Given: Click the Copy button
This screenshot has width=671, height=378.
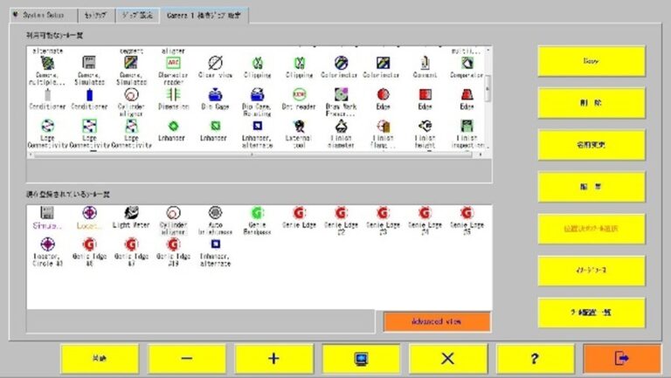Looking at the screenshot, I should pos(591,61).
